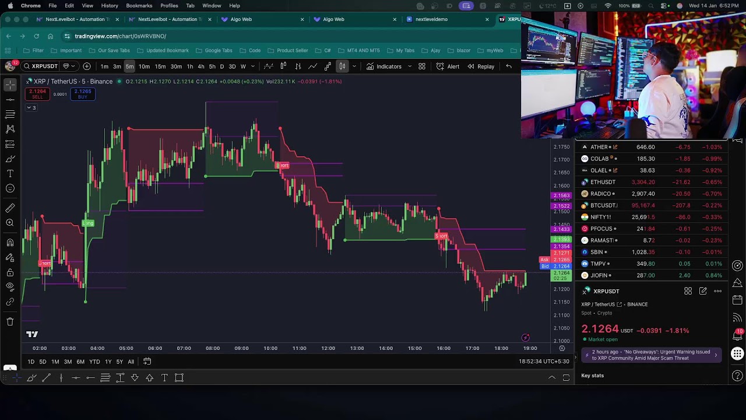Screen dimensions: 746x420
Task: Start bar Replay mode
Action: 481,66
